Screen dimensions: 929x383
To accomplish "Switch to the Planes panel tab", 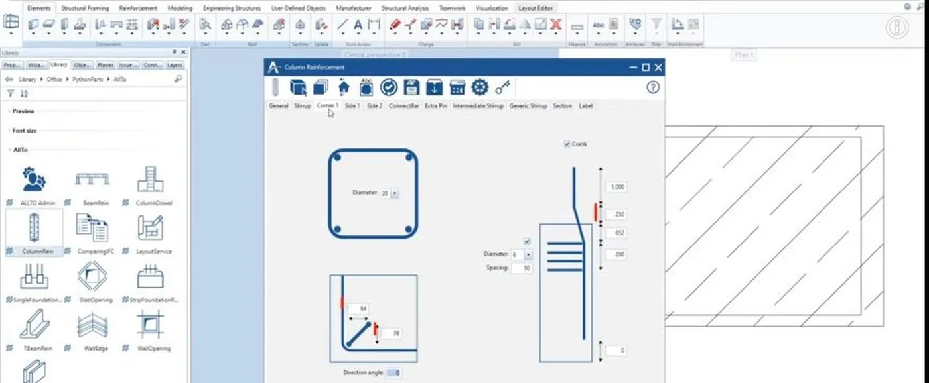I will tap(105, 65).
